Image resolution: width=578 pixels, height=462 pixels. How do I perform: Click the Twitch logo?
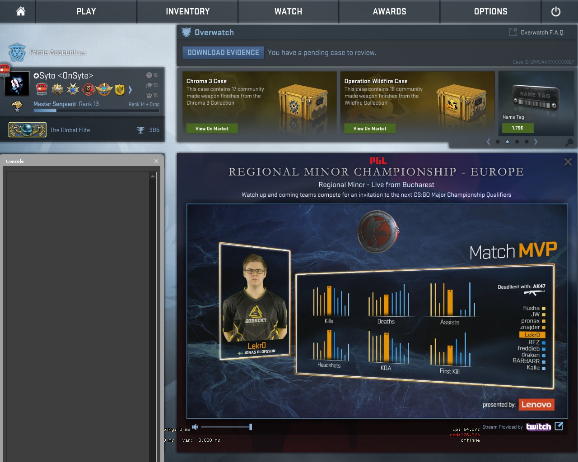(538, 427)
